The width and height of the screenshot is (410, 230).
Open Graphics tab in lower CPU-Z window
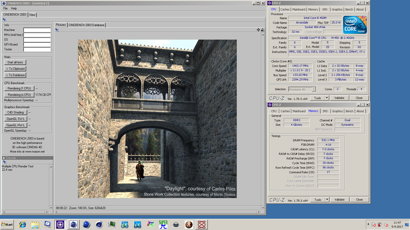[x=337, y=111]
